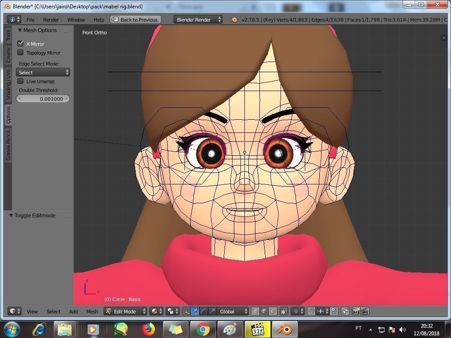The width and height of the screenshot is (451, 338).
Task: Toggle automatic merge editing icon
Action: pyautogui.click(x=345, y=311)
